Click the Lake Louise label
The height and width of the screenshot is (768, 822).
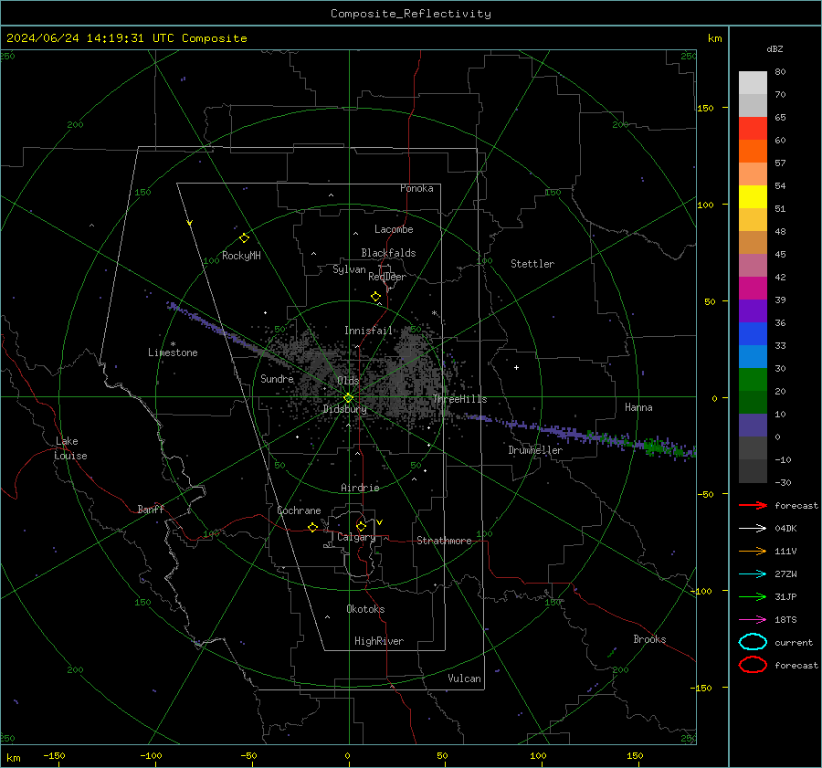70,448
